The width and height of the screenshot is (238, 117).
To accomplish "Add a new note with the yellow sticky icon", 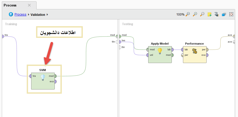I will pos(209,15).
